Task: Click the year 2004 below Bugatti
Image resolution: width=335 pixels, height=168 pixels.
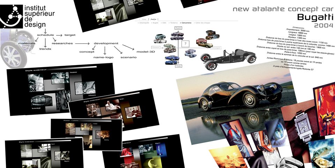Action: [323, 26]
